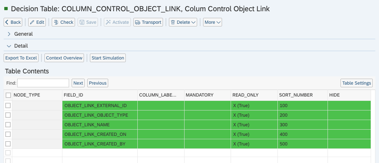
Task: Tick the OBJECT_LINK_NAME row checkbox
Action: (x=8, y=125)
